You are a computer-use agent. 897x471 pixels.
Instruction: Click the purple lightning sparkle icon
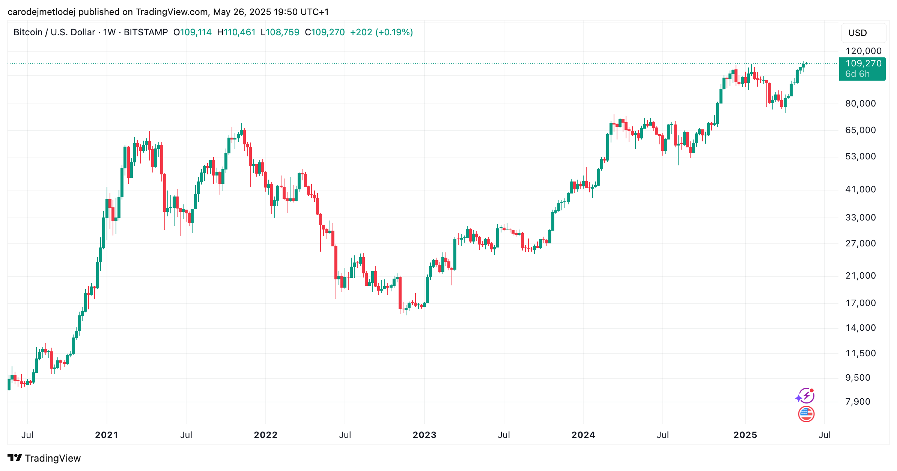805,396
